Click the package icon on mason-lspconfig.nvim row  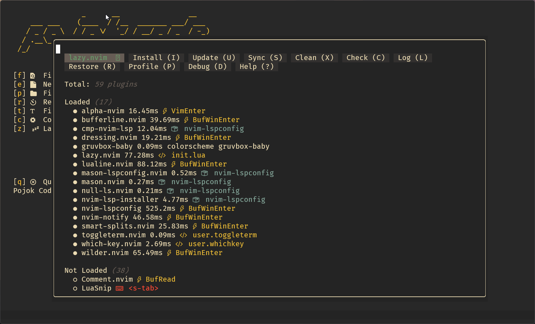(x=205, y=173)
